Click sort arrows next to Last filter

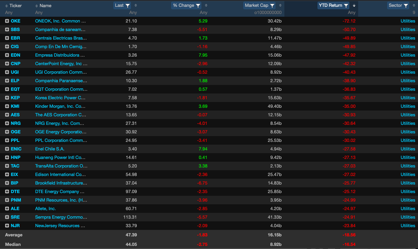coord(136,5)
